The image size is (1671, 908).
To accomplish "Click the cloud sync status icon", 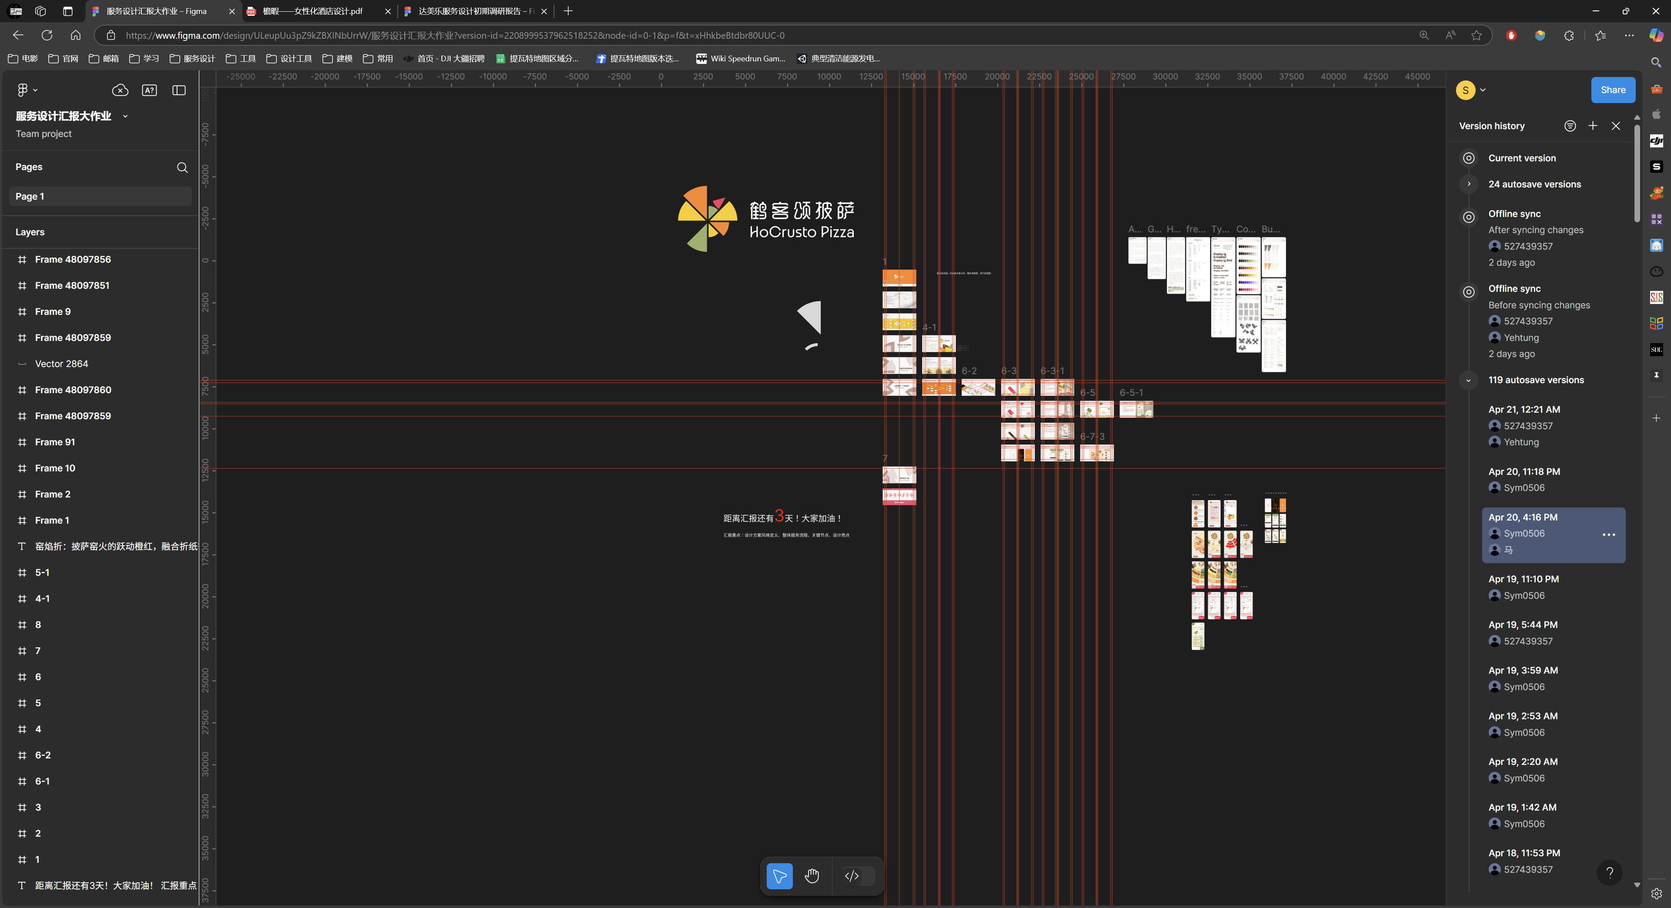I will pos(120,90).
